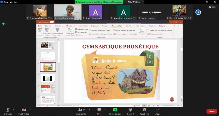
Task: Open Notes from the status bar
Action: 137,106
